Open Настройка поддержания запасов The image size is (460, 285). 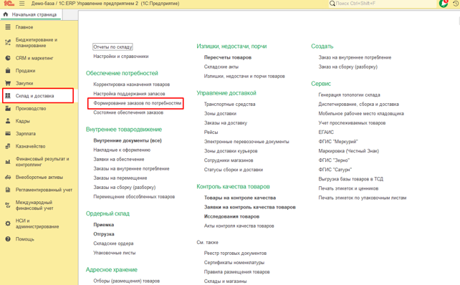129,94
